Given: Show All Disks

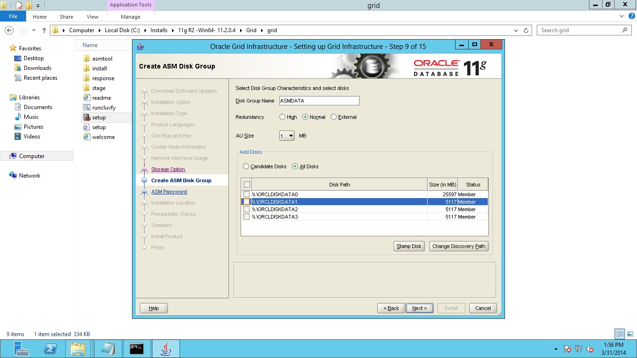Looking at the screenshot, I should (295, 166).
